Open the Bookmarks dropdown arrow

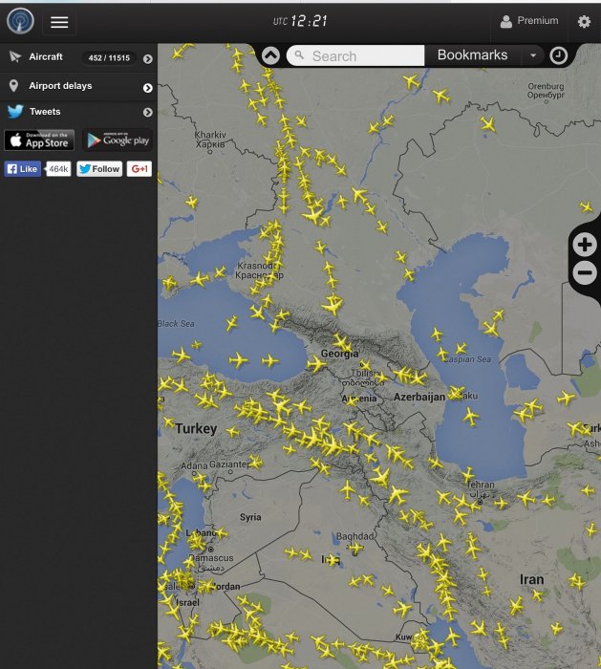pyautogui.click(x=533, y=55)
